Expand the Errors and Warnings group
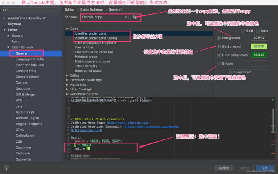This screenshot has height=174, width=278. [67, 80]
